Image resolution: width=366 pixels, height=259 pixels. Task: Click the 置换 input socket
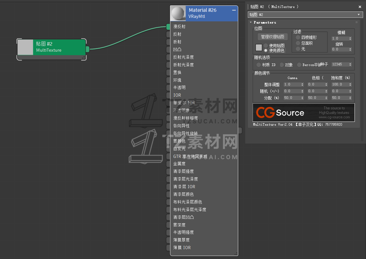(168, 72)
